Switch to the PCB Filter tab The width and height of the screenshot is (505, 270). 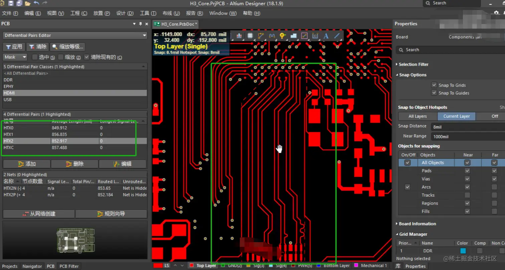[x=69, y=266]
